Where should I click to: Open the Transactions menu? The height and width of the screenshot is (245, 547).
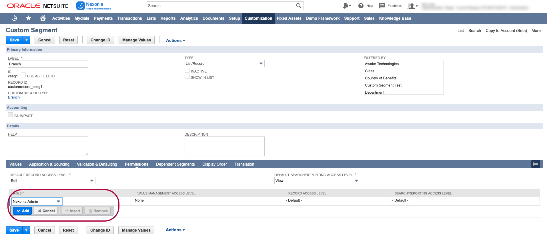coord(129,18)
